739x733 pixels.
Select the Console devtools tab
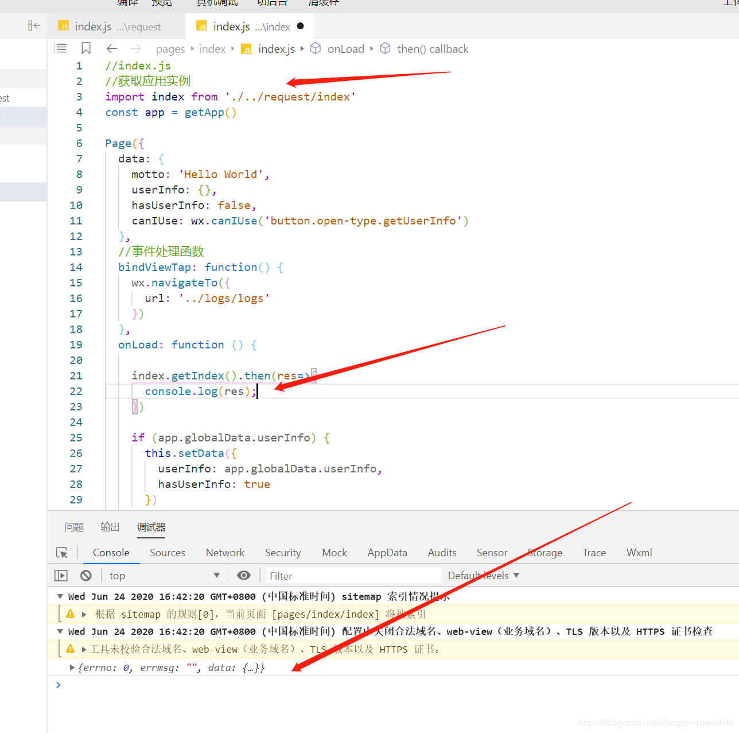click(111, 553)
